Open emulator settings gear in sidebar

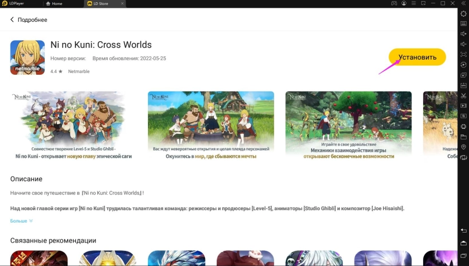[463, 13]
